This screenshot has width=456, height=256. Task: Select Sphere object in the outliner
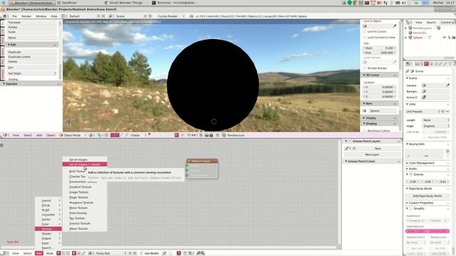[x=418, y=38]
